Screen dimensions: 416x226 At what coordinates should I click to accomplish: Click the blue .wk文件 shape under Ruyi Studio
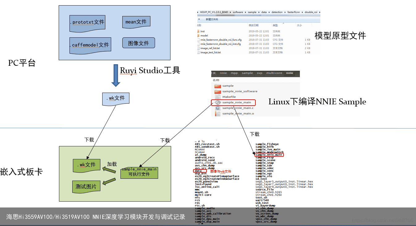point(116,99)
